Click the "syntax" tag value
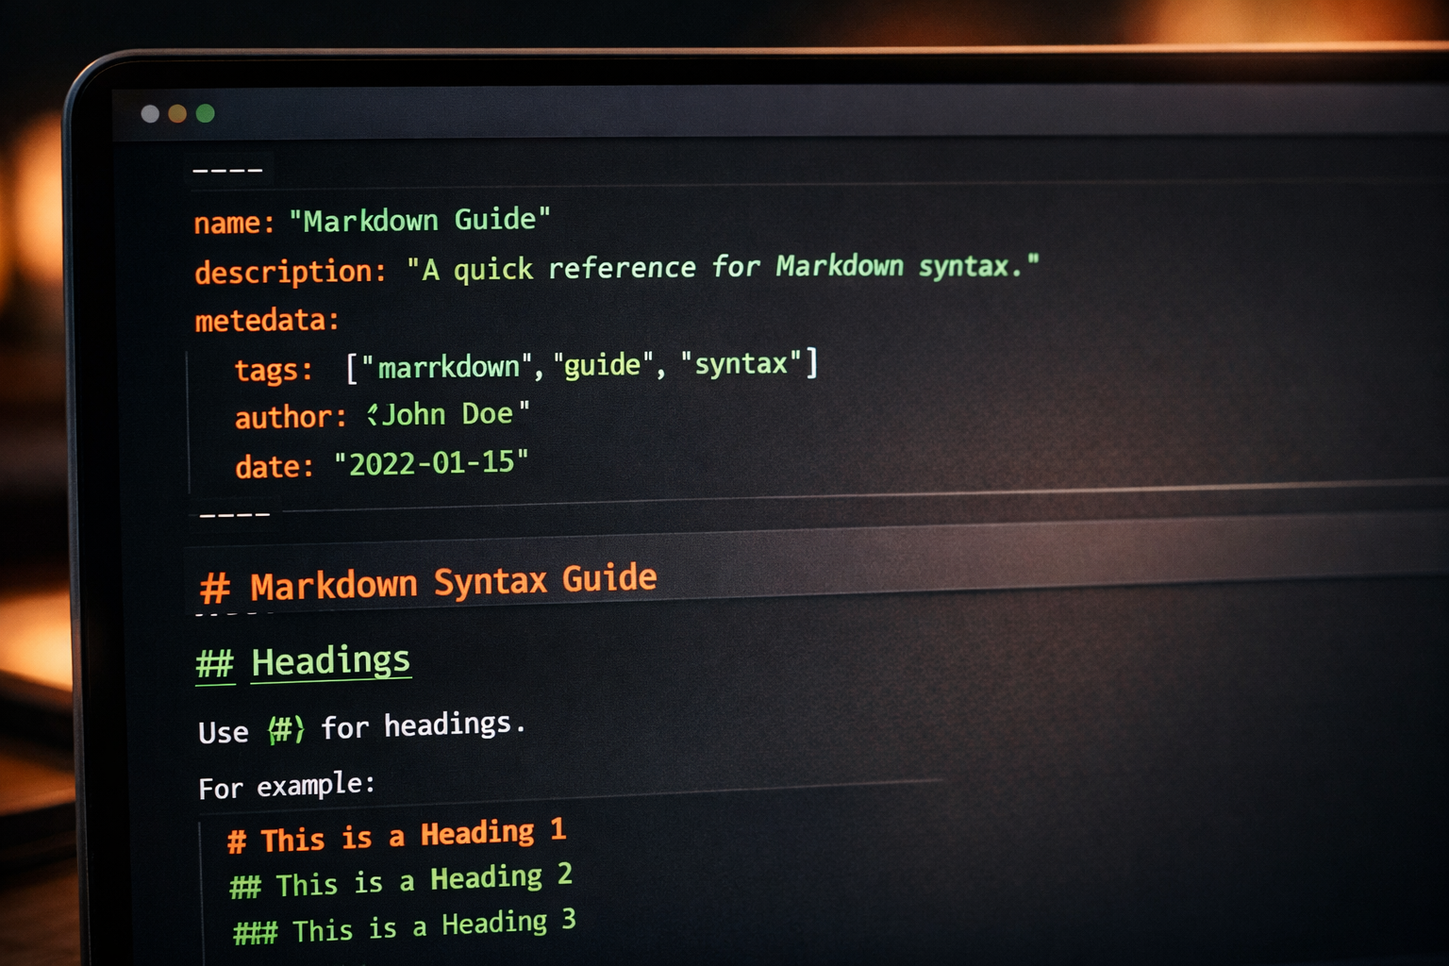The image size is (1449, 966). click(741, 363)
